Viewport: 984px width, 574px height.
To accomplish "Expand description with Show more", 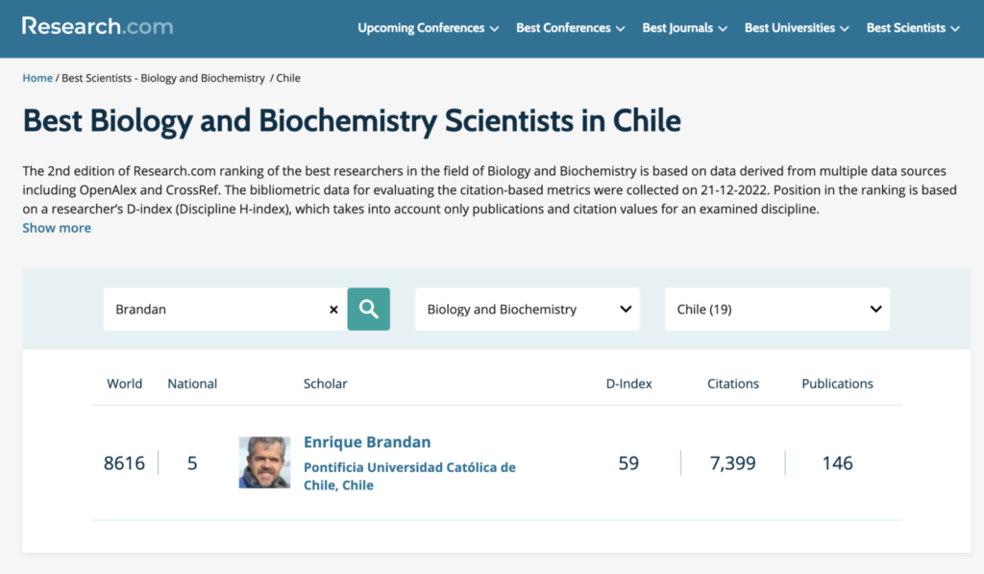I will [x=57, y=228].
